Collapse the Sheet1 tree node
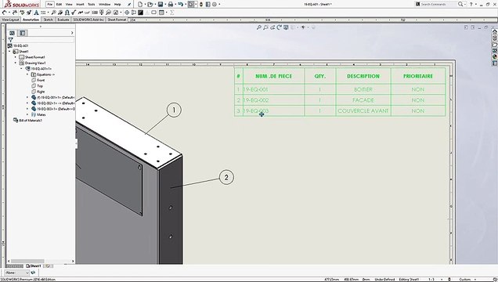Screen dimensions: 498x282 point(9,52)
